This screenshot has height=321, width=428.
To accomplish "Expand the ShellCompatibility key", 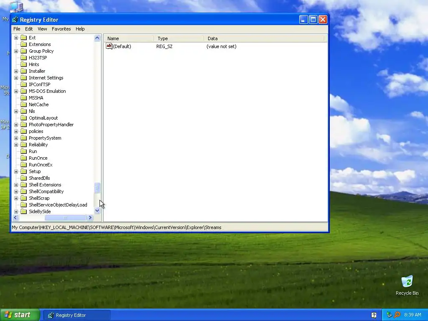I will pyautogui.click(x=16, y=191).
